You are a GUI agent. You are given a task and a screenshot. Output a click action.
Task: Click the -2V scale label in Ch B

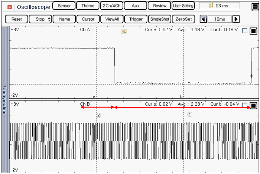coord(14,170)
